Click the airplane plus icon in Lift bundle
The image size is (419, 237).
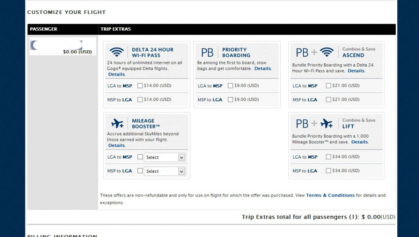(x=327, y=123)
